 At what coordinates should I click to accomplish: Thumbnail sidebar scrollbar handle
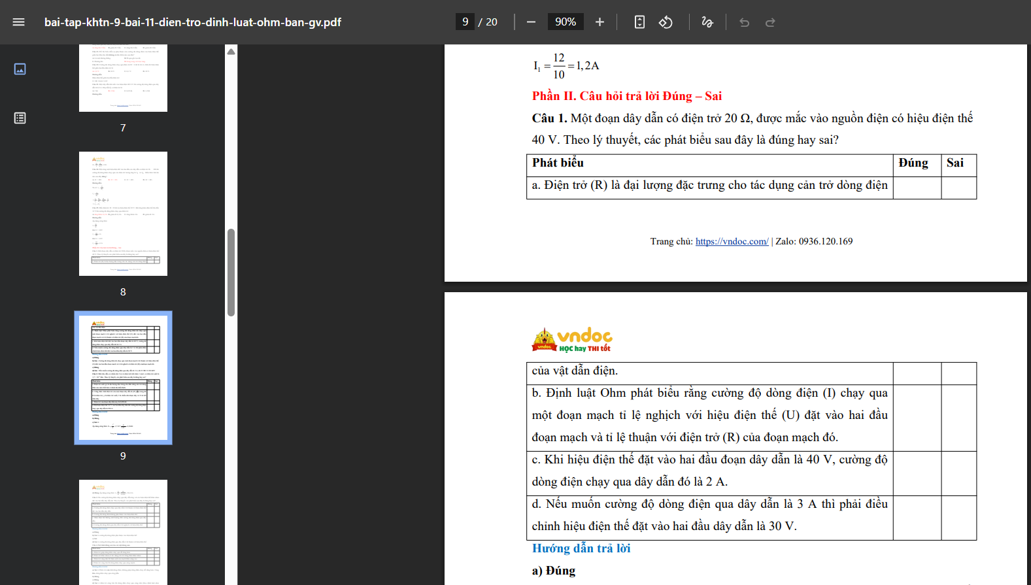click(231, 273)
